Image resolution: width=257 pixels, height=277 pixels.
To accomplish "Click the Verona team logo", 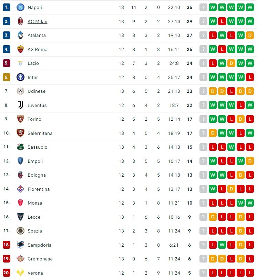I will pos(20,273).
